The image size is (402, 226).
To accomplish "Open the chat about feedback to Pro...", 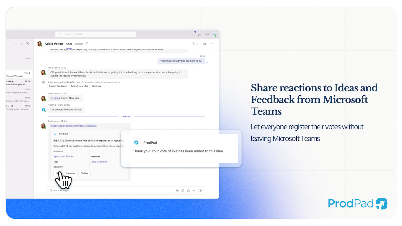I will [x=19, y=91].
